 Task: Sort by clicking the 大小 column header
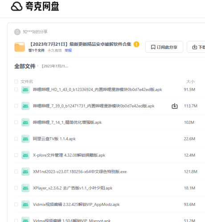click(190, 82)
